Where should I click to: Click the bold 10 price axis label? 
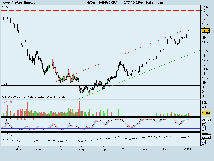pyautogui.click(x=204, y=83)
